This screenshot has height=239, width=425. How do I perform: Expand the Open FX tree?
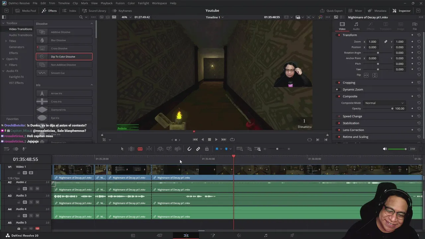(3, 59)
